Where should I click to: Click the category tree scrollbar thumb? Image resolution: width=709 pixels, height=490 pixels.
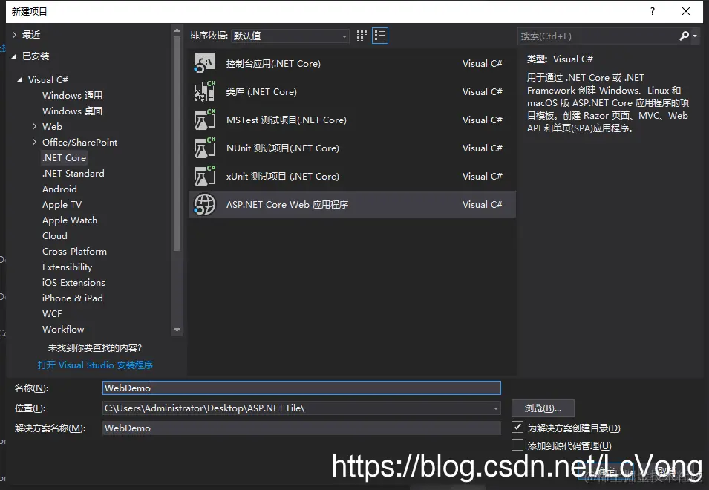coord(177,143)
